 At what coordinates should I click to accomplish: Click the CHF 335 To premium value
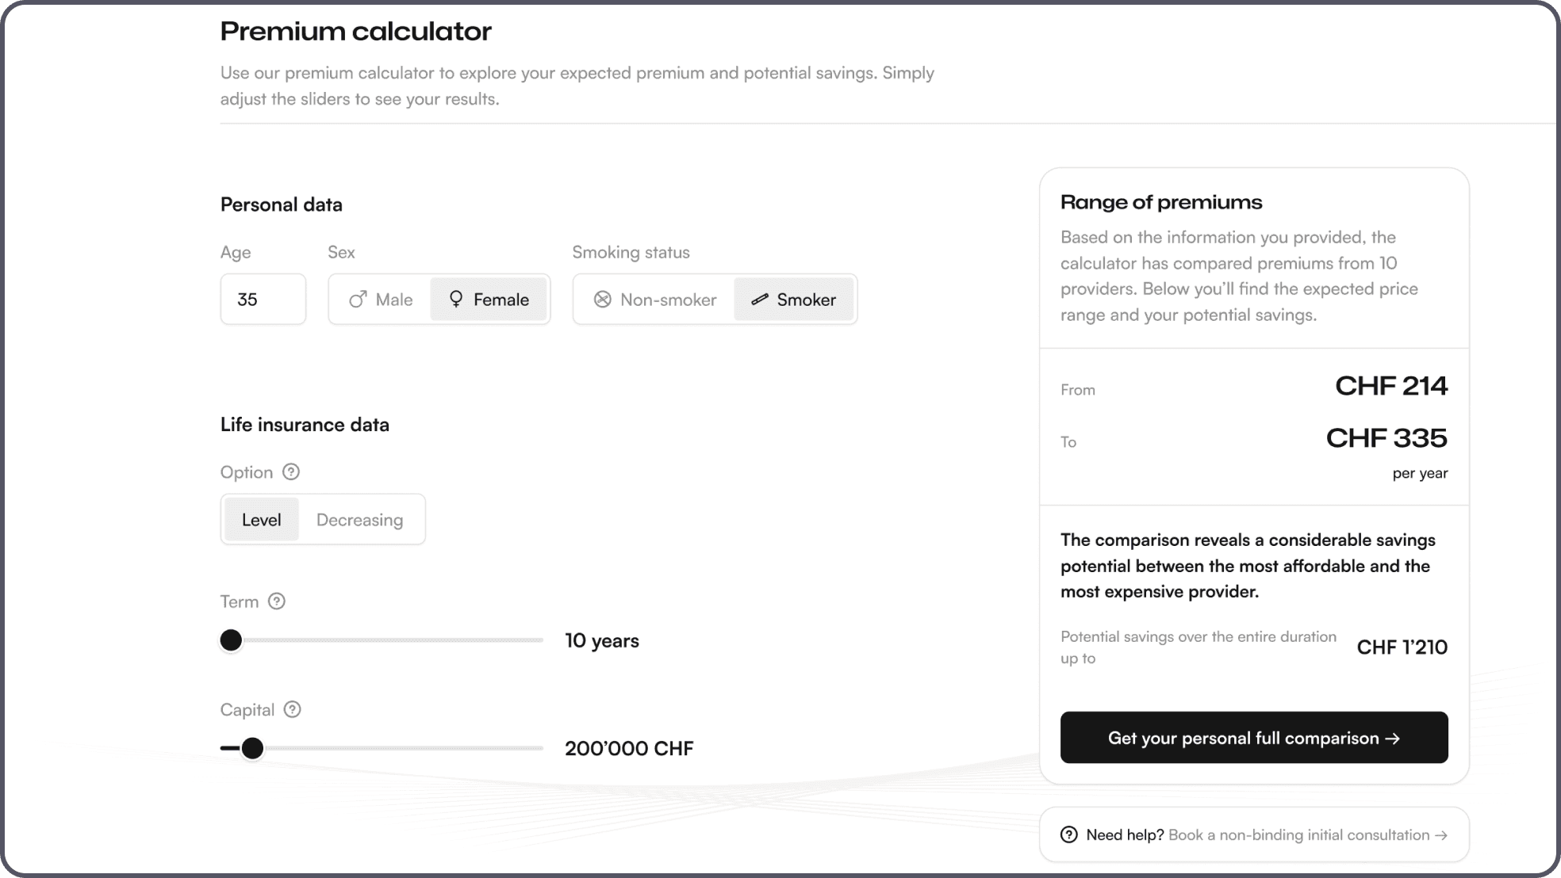click(1386, 438)
